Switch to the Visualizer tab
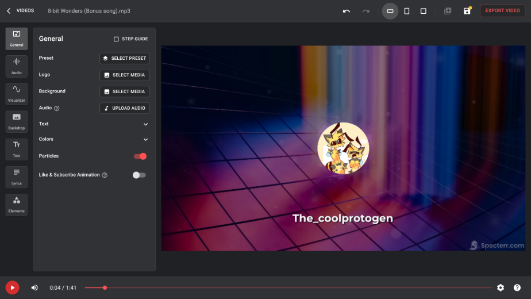The height and width of the screenshot is (299, 531). coord(17,94)
